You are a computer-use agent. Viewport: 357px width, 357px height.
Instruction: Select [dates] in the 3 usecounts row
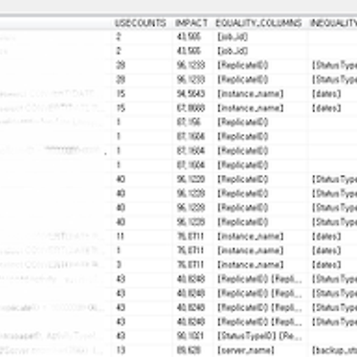tap(327, 265)
